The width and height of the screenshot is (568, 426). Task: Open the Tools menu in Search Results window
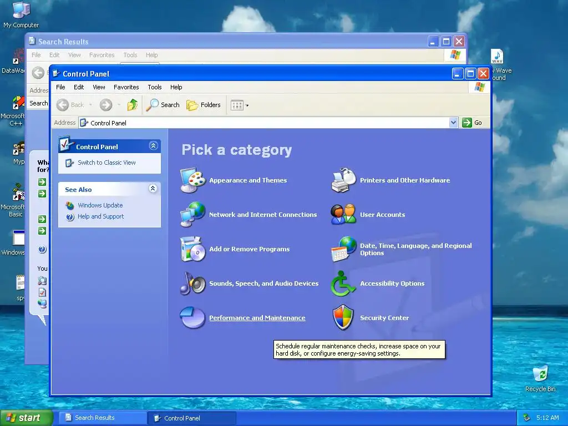(130, 55)
